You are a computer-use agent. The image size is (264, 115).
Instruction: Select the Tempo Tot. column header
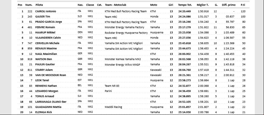click(x=185, y=5)
